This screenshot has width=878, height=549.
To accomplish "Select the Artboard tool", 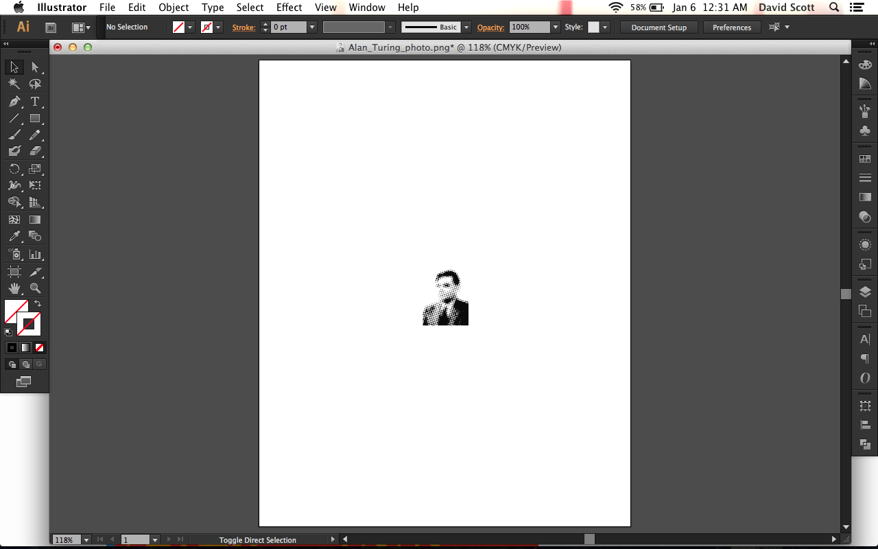I will point(14,272).
